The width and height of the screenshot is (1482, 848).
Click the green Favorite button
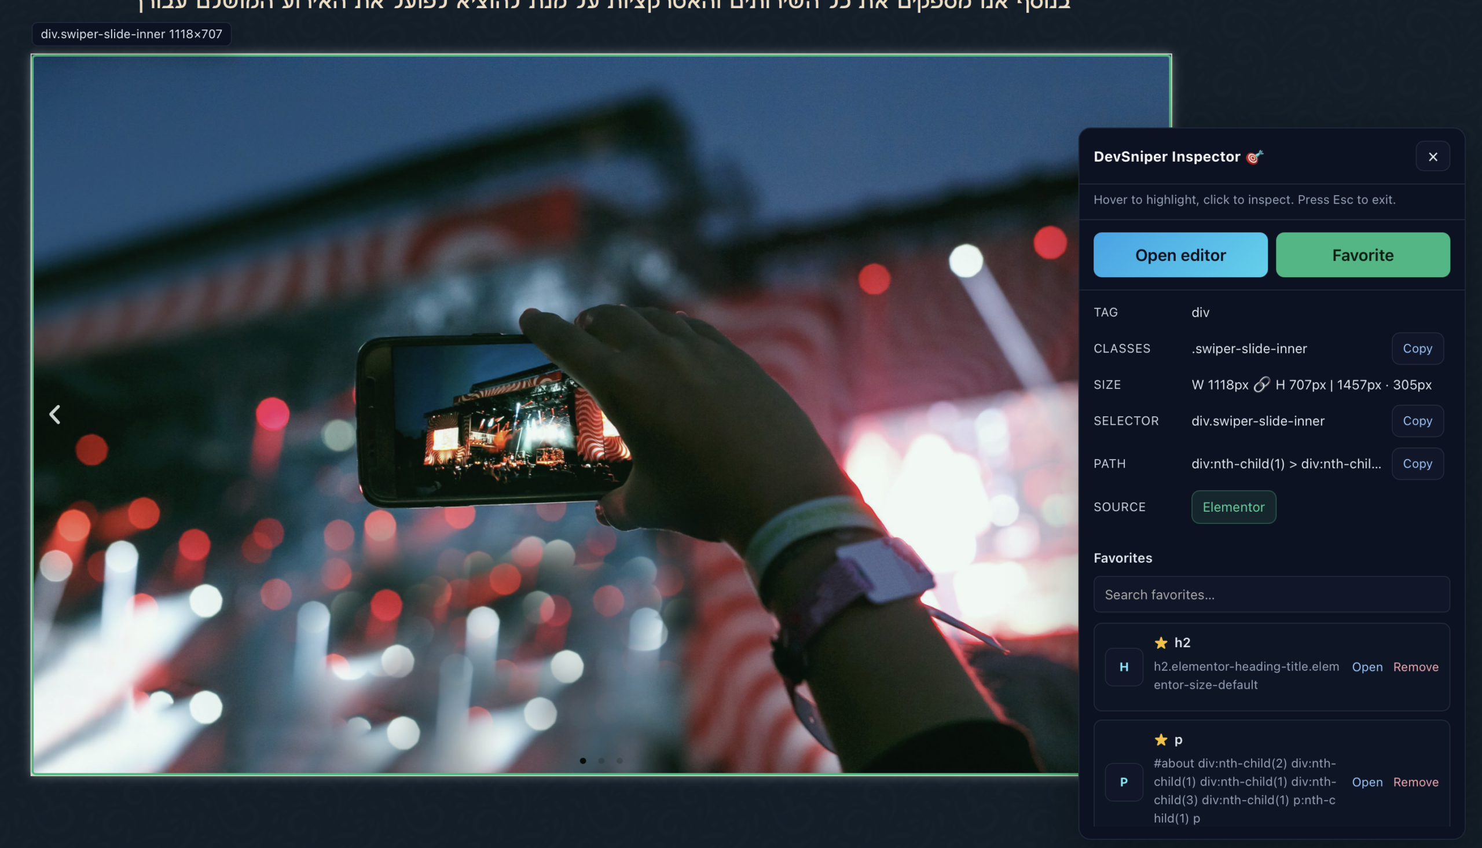pos(1362,255)
